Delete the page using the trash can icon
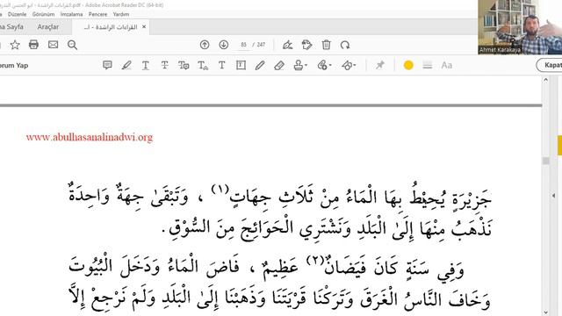 pyautogui.click(x=326, y=45)
